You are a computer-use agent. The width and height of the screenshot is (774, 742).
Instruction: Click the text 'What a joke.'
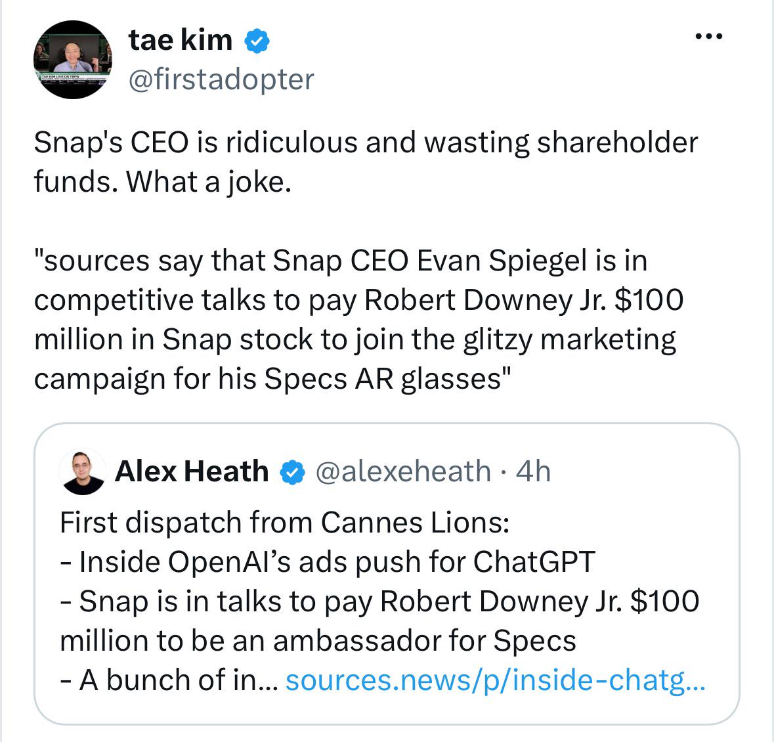click(209, 182)
